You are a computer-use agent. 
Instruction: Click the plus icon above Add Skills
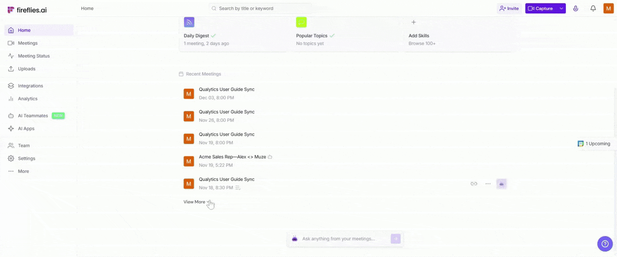tap(413, 22)
